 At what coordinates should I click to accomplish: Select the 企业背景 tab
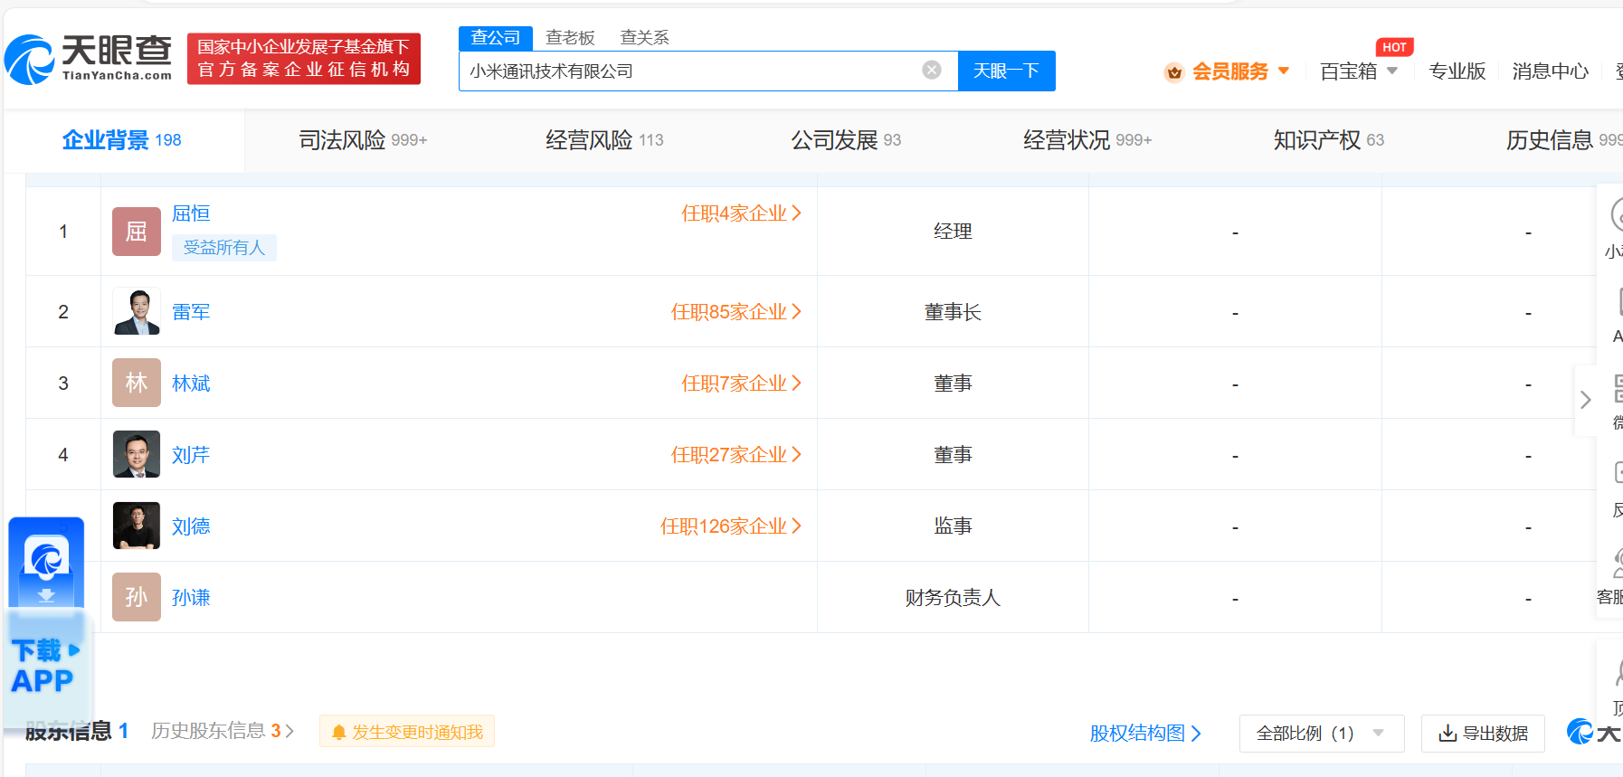121,140
